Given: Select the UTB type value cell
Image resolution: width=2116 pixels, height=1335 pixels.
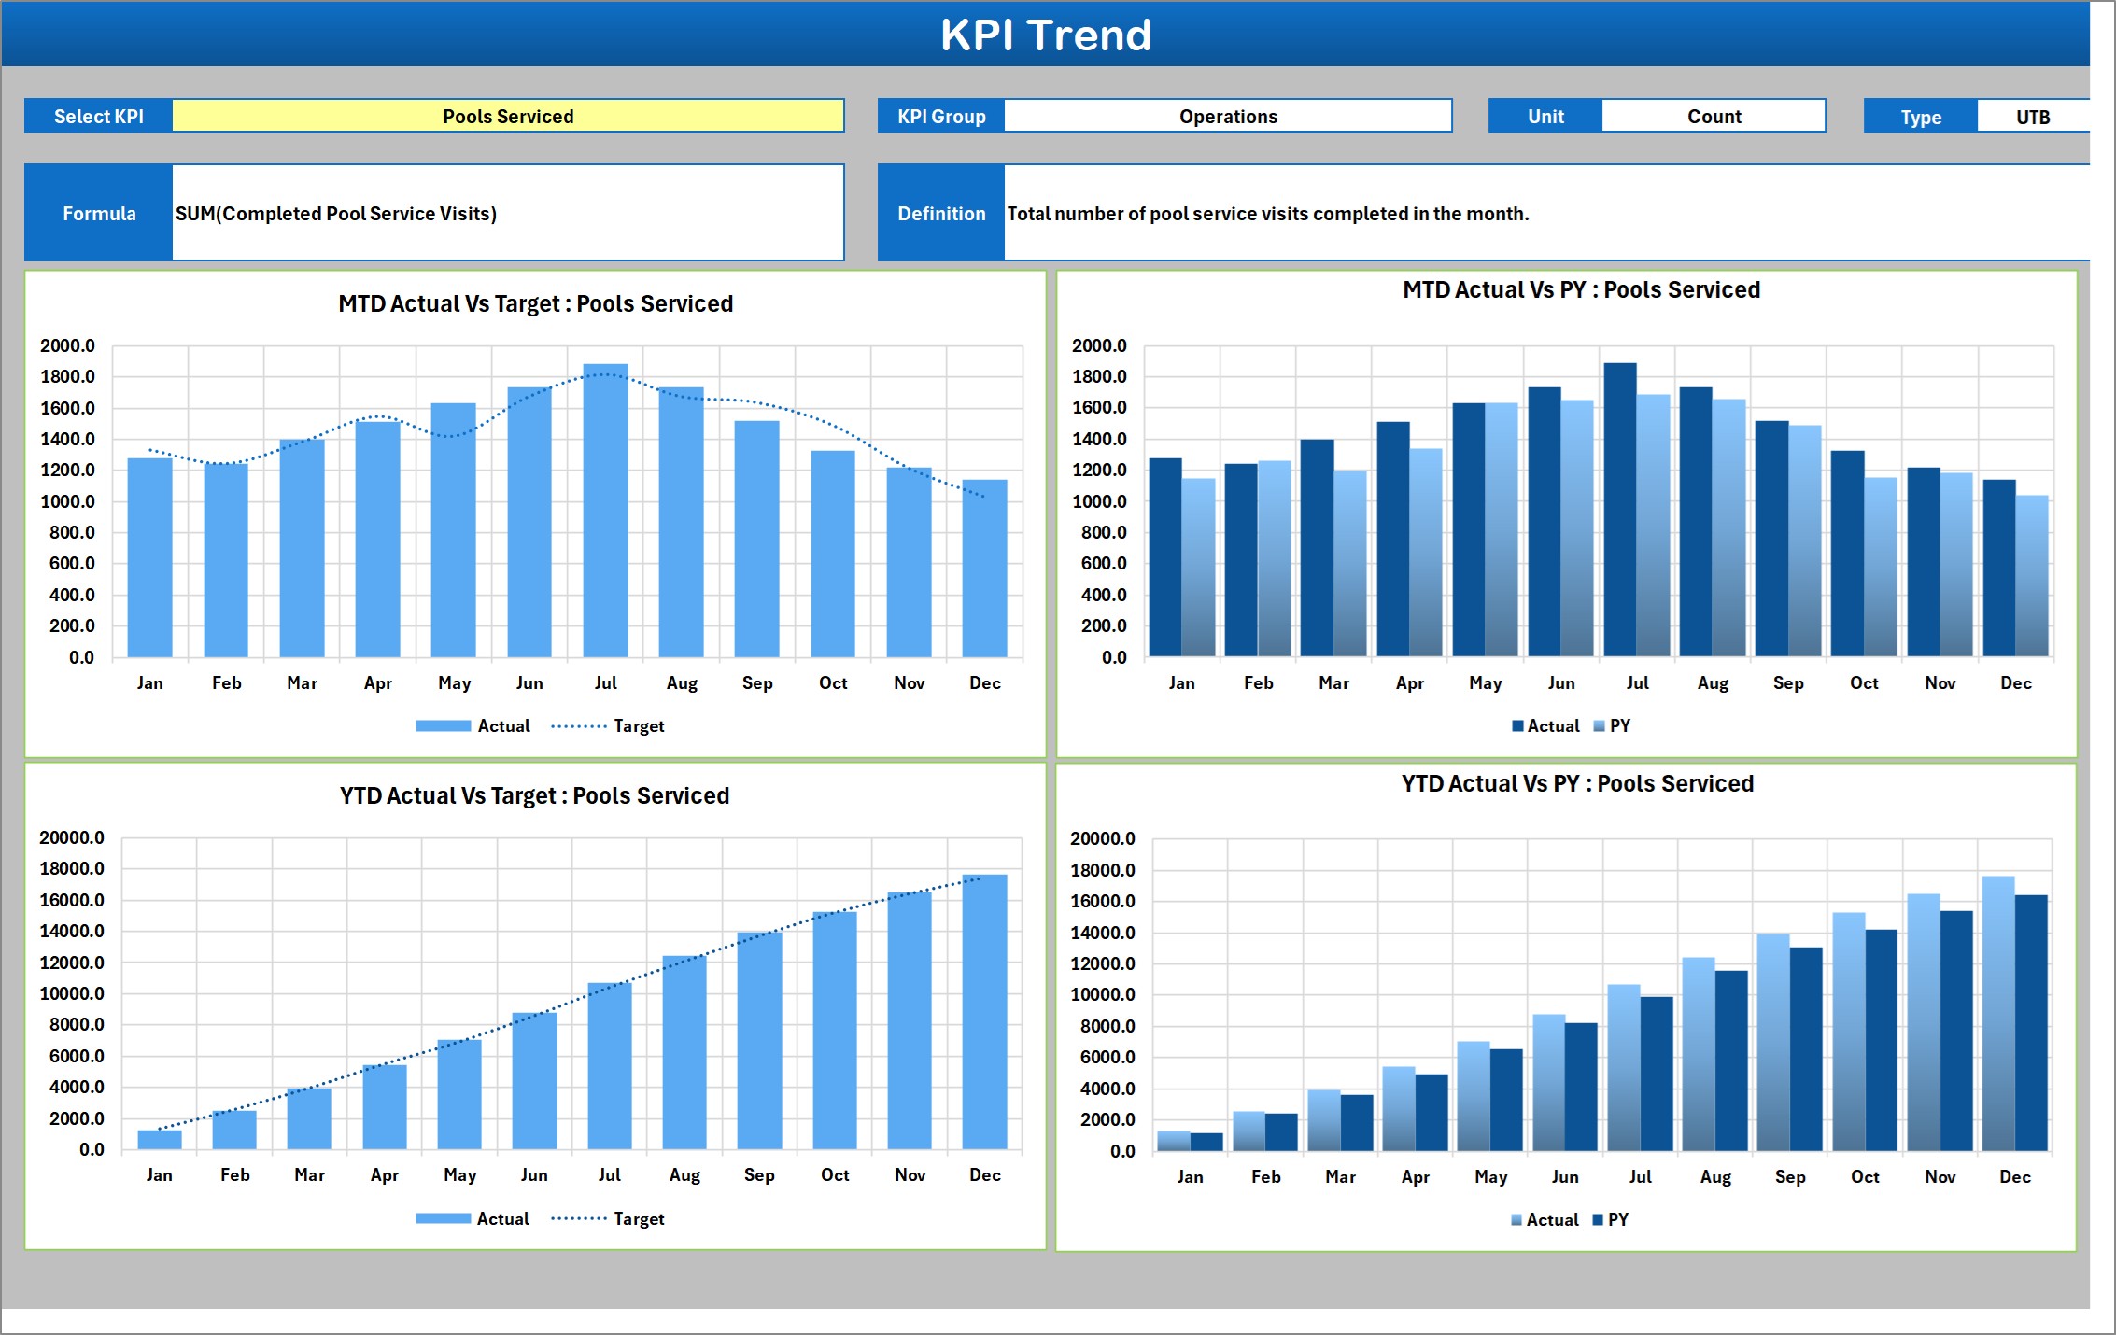Looking at the screenshot, I should coord(2033,117).
